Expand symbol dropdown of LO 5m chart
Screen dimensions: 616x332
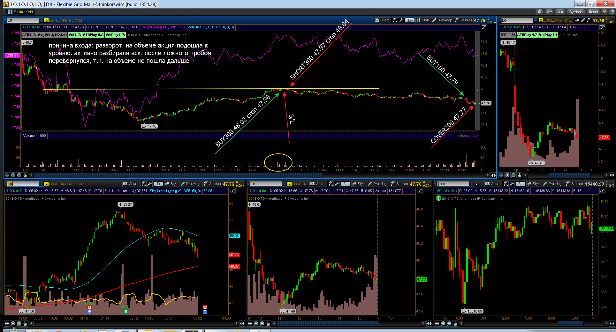285,184
